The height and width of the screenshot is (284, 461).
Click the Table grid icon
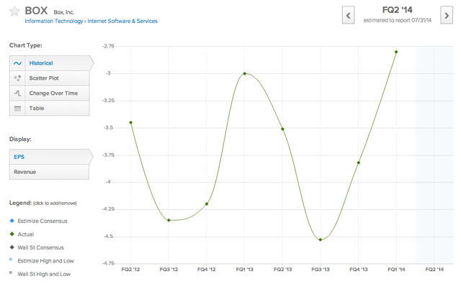point(17,109)
